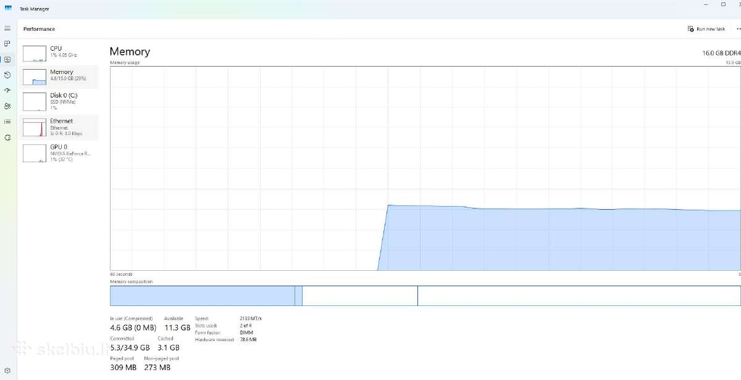Switch to the Users page icon
Screen dimensions: 741x380
(x=7, y=106)
